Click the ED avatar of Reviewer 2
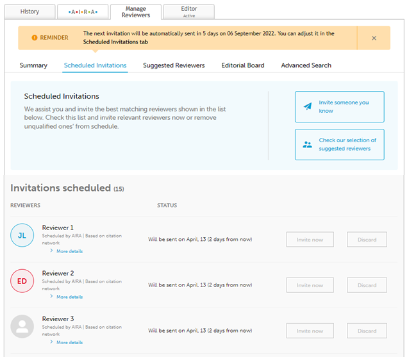 click(22, 281)
